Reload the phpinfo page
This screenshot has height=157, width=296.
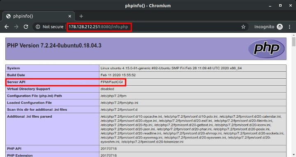point(26,27)
